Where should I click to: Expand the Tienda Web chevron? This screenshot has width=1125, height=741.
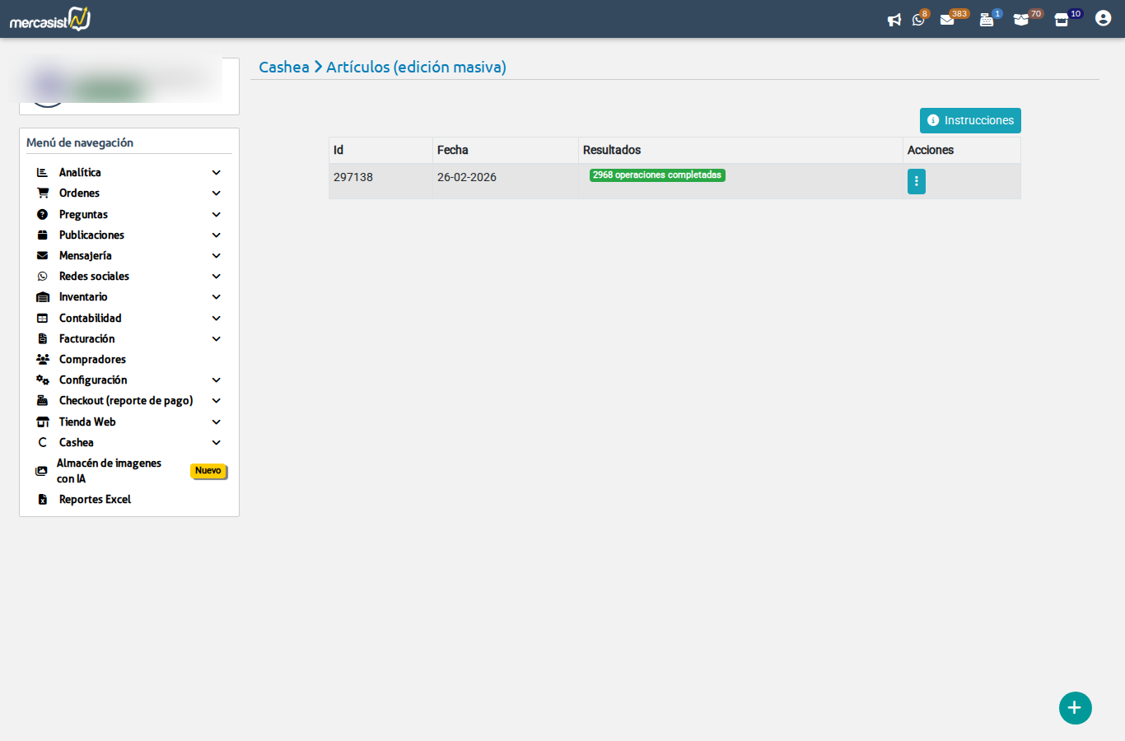216,422
